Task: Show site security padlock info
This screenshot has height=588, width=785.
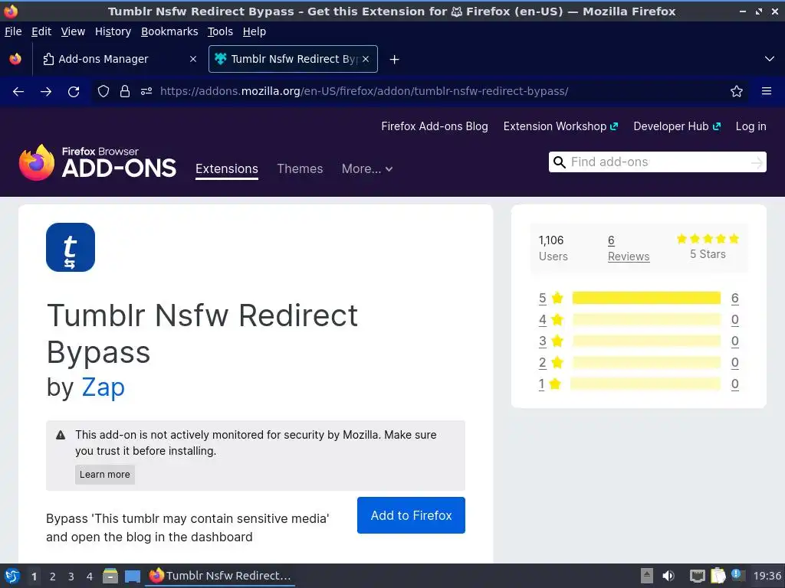Action: tap(125, 92)
